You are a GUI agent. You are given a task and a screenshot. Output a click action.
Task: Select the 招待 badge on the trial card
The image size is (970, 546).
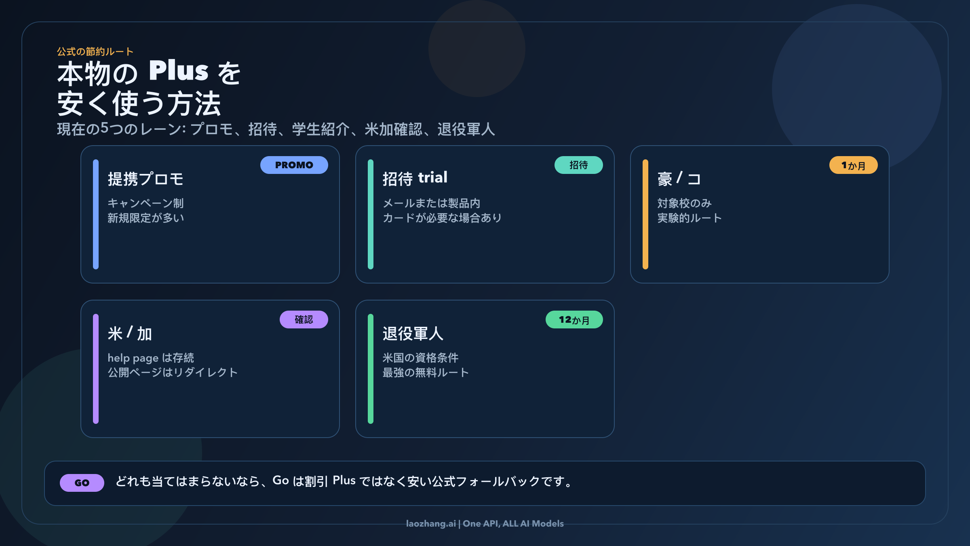coord(579,165)
